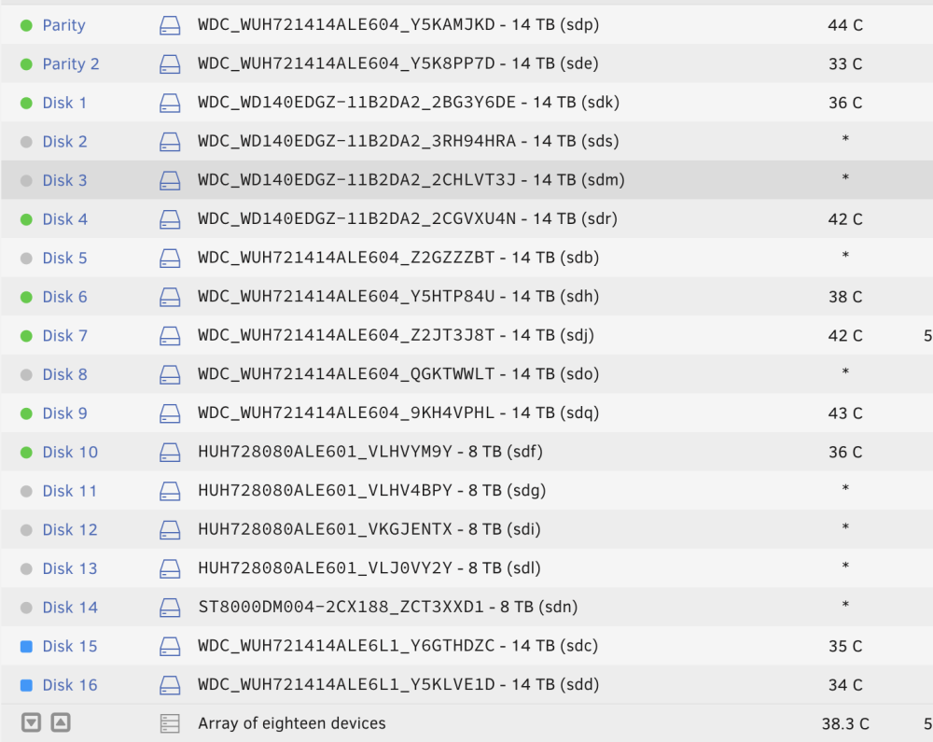Open the Parity device link
Screen dimensions: 933x742
pyautogui.click(x=63, y=25)
